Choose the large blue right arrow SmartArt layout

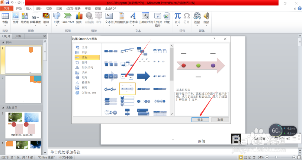pos(143,76)
